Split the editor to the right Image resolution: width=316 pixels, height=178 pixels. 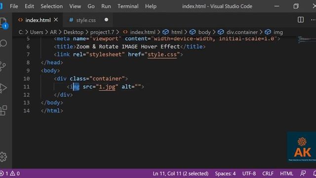tap(301, 20)
